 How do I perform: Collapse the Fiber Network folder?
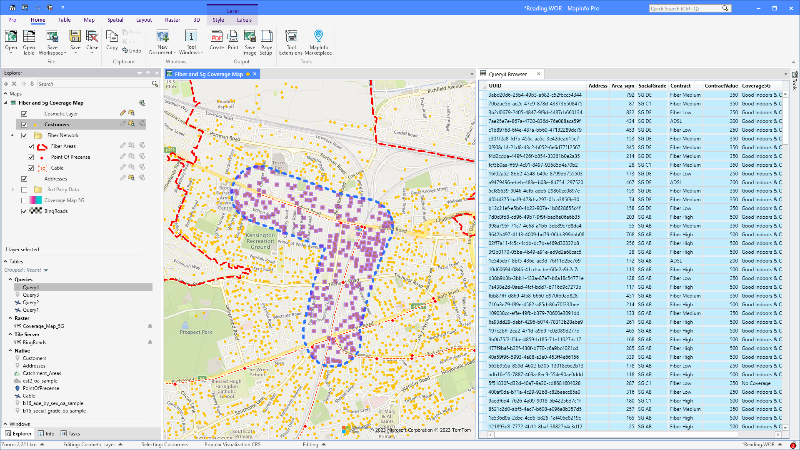coord(12,135)
